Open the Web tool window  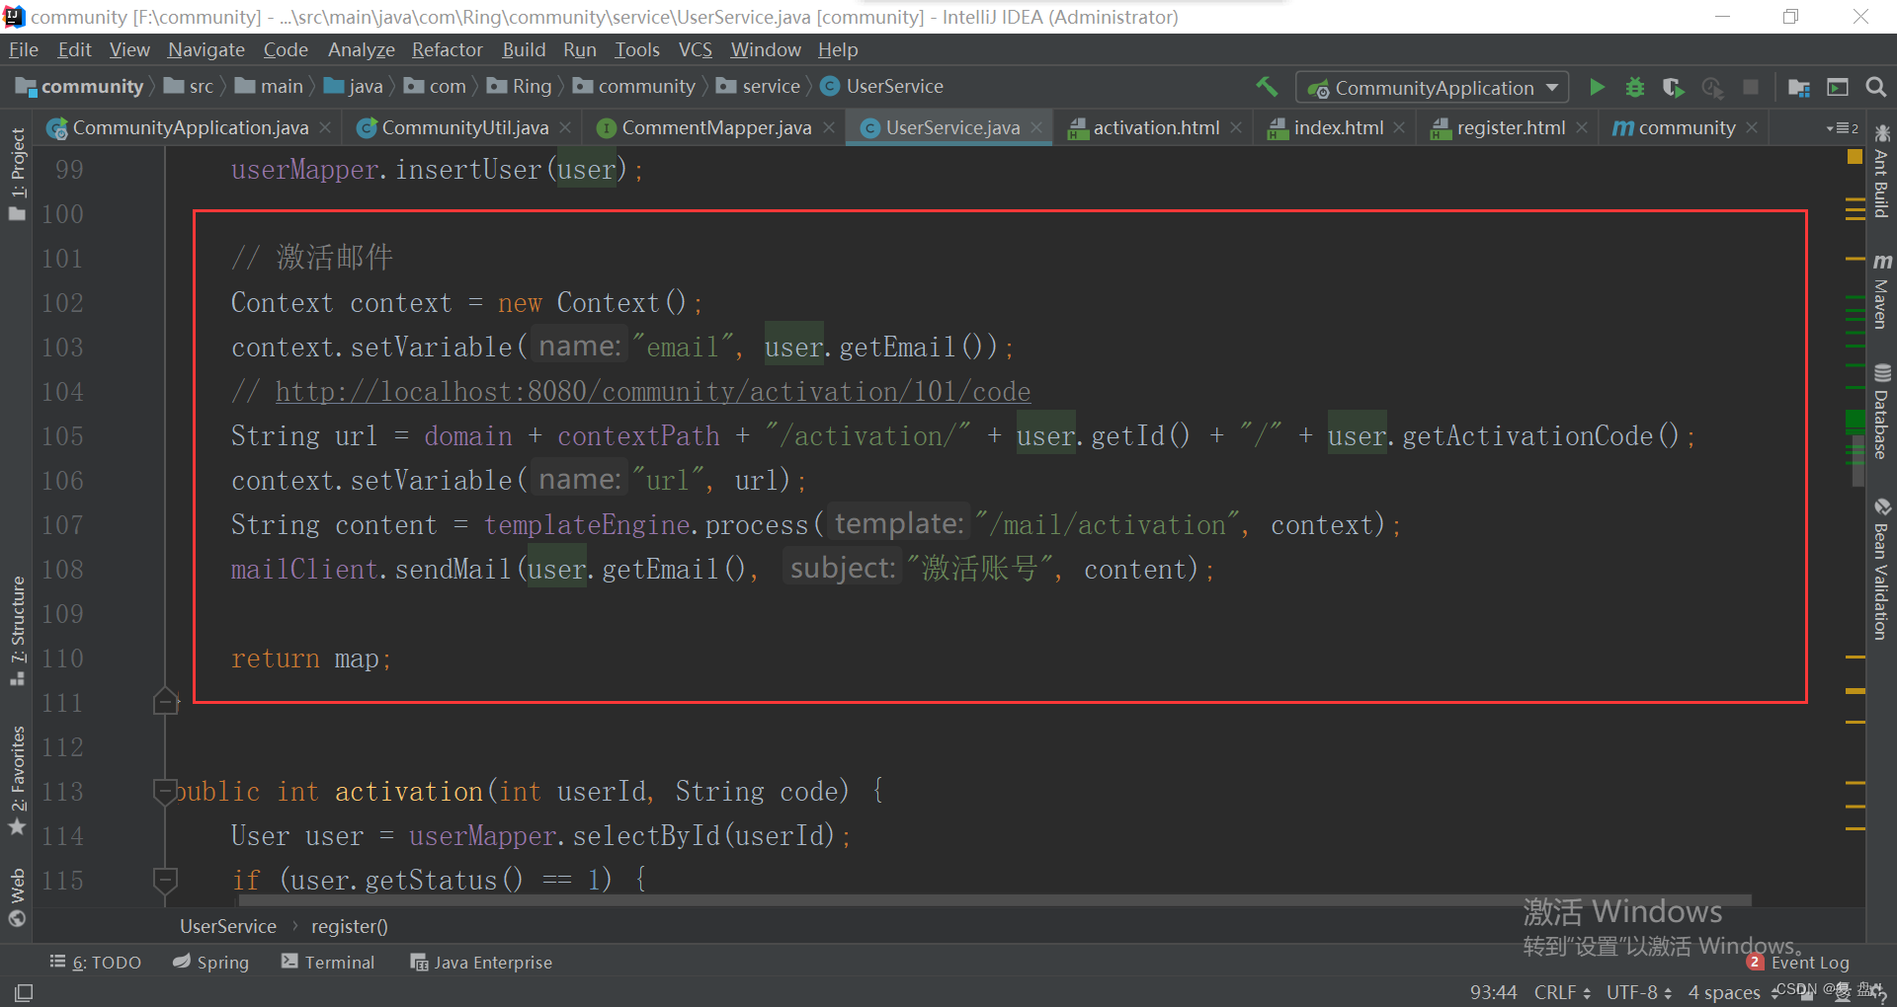coord(17,896)
